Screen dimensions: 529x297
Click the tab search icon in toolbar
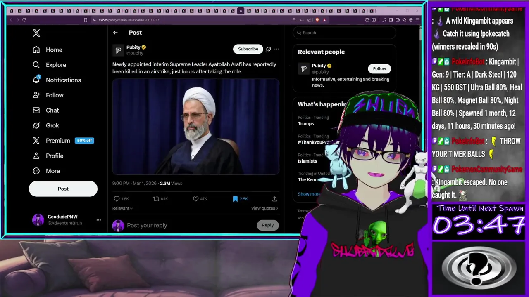coord(374,20)
